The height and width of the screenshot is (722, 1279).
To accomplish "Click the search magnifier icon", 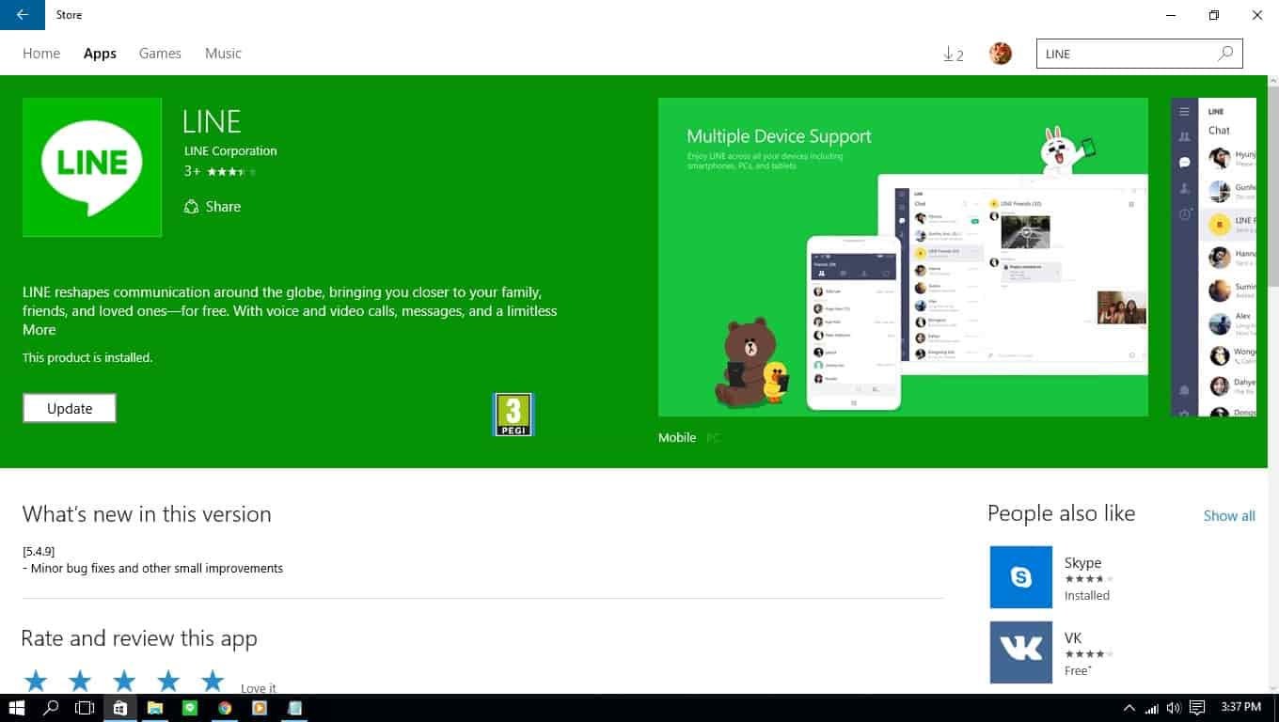I will [1225, 54].
